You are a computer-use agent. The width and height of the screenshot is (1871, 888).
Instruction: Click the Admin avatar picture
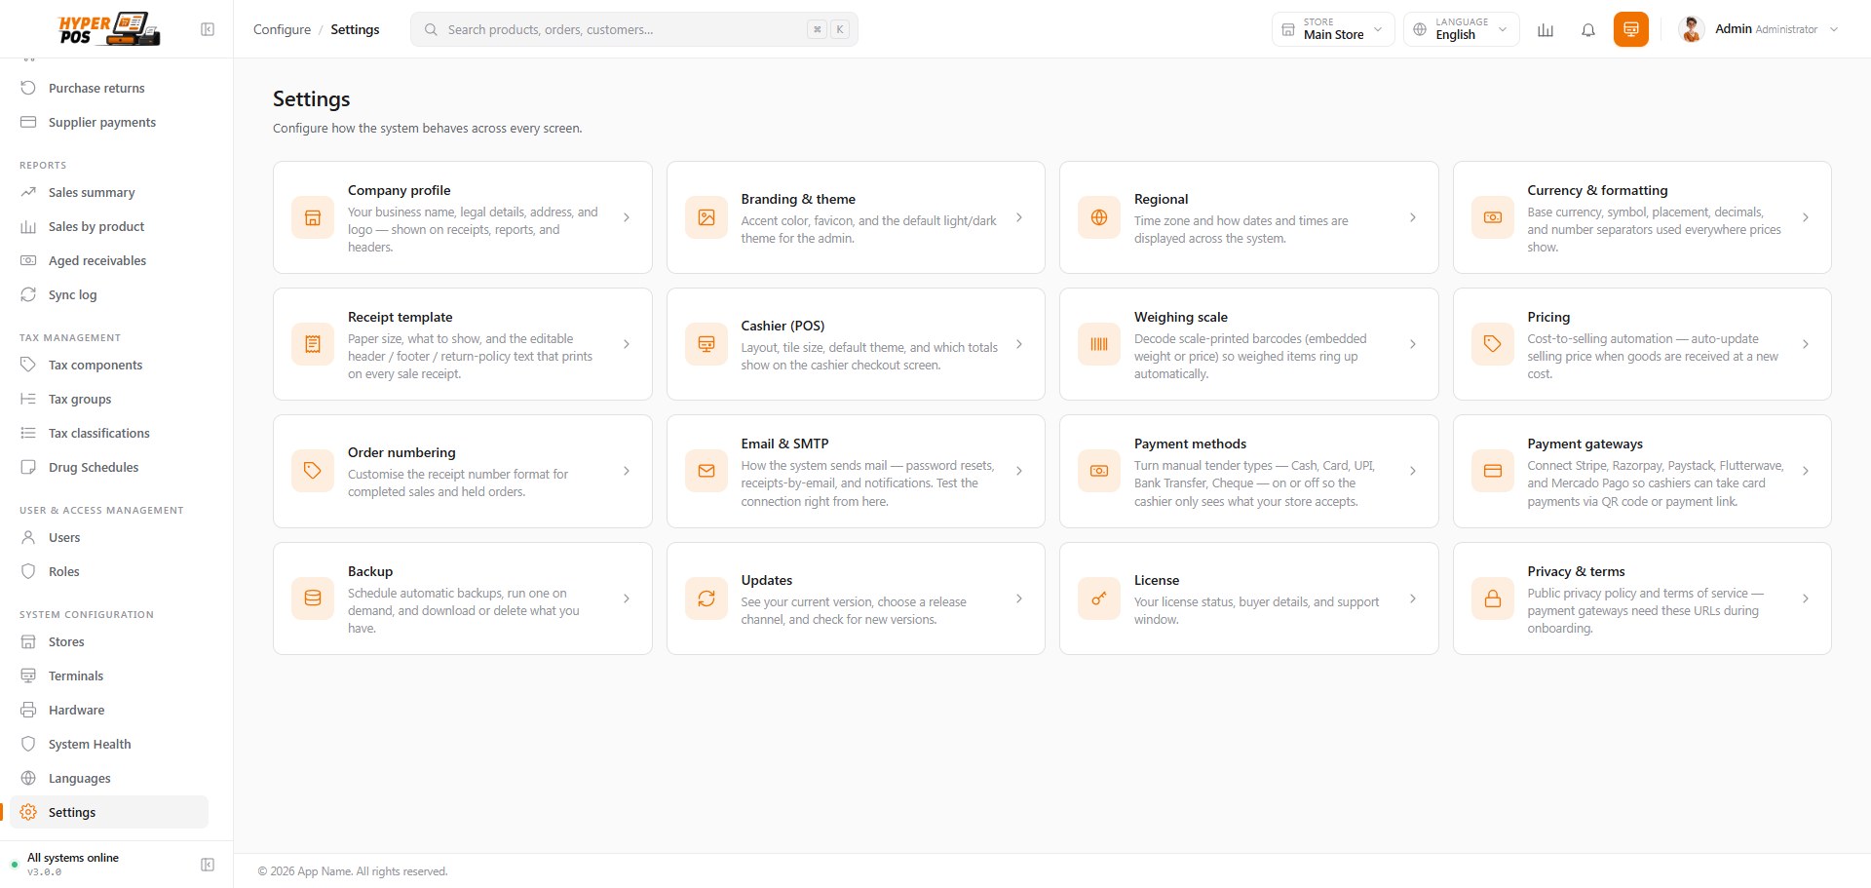point(1692,29)
